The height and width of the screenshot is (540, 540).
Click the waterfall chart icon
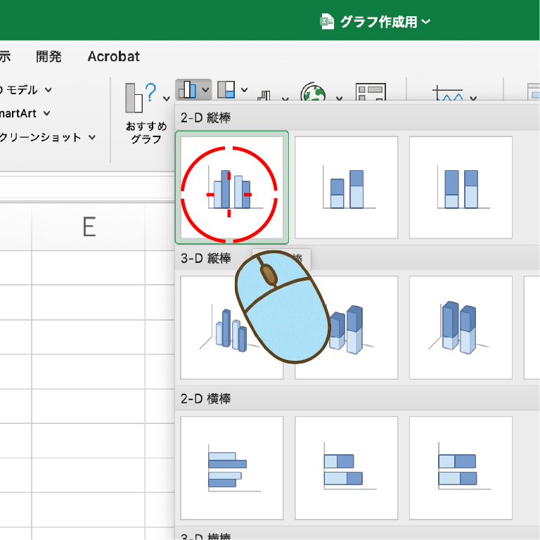click(264, 96)
